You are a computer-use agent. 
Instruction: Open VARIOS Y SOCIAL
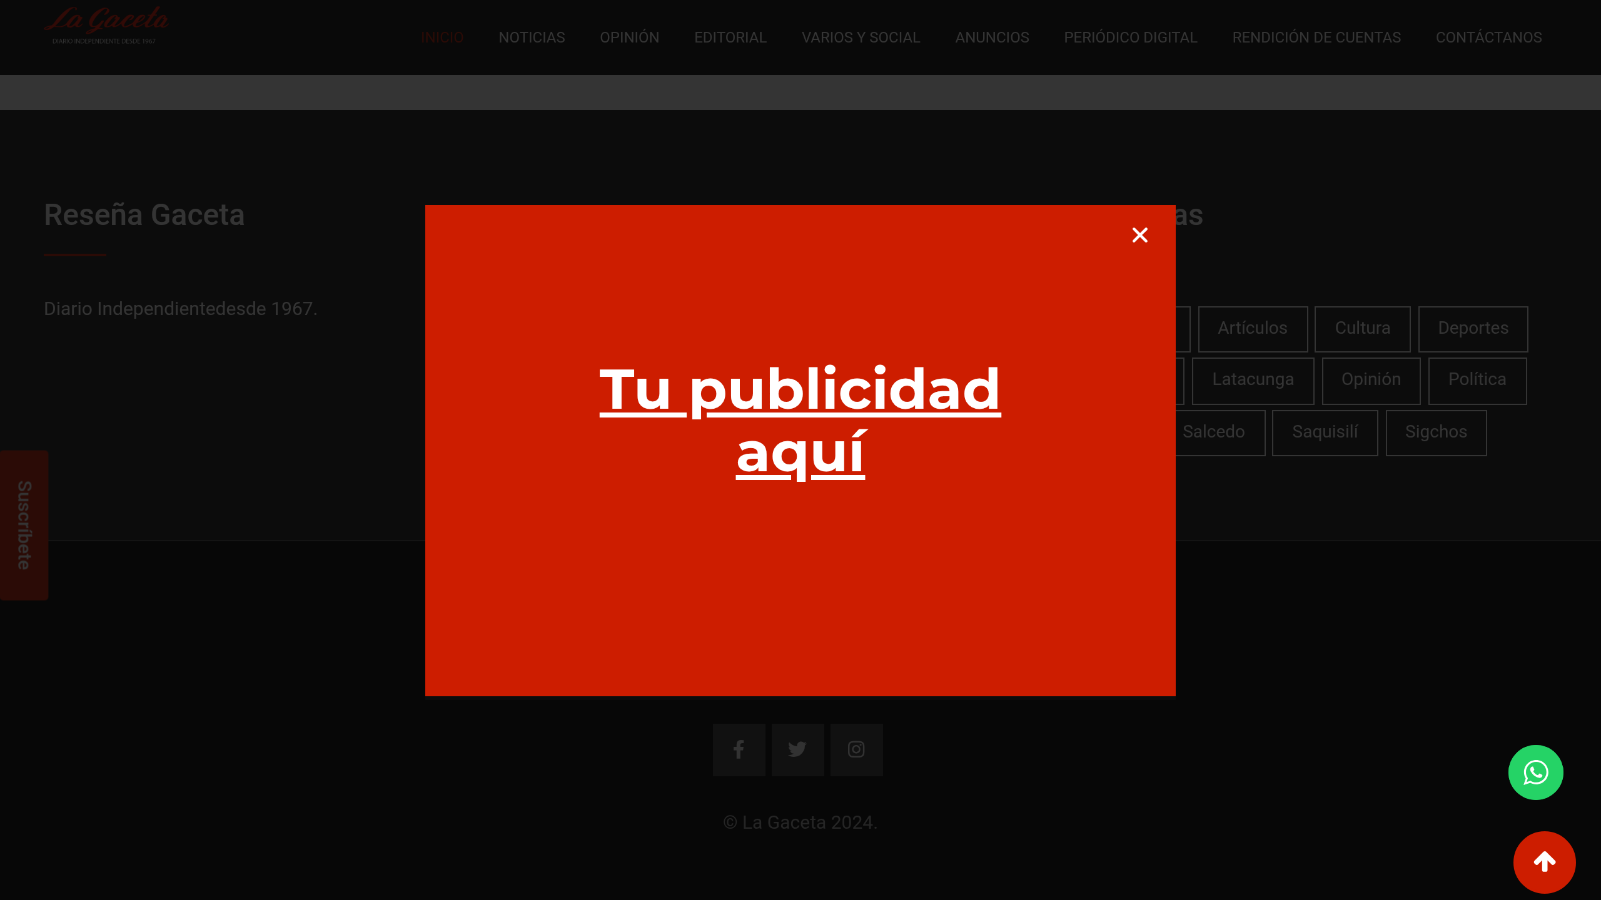pos(861,37)
